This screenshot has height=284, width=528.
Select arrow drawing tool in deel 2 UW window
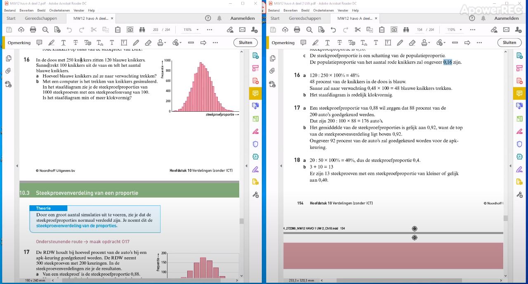[467, 42]
